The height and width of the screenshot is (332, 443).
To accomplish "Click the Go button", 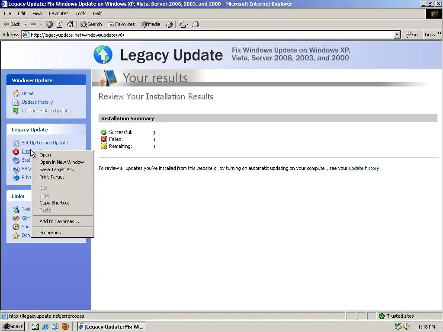I will click(412, 35).
